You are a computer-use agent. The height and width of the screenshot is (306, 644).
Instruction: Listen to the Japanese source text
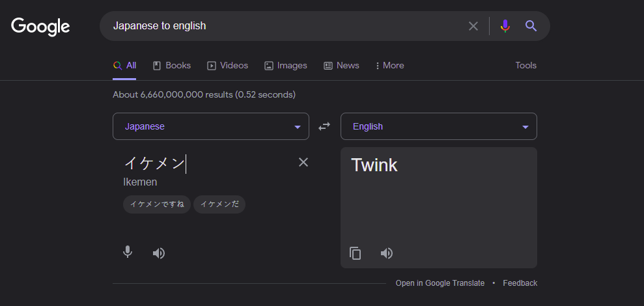point(159,253)
